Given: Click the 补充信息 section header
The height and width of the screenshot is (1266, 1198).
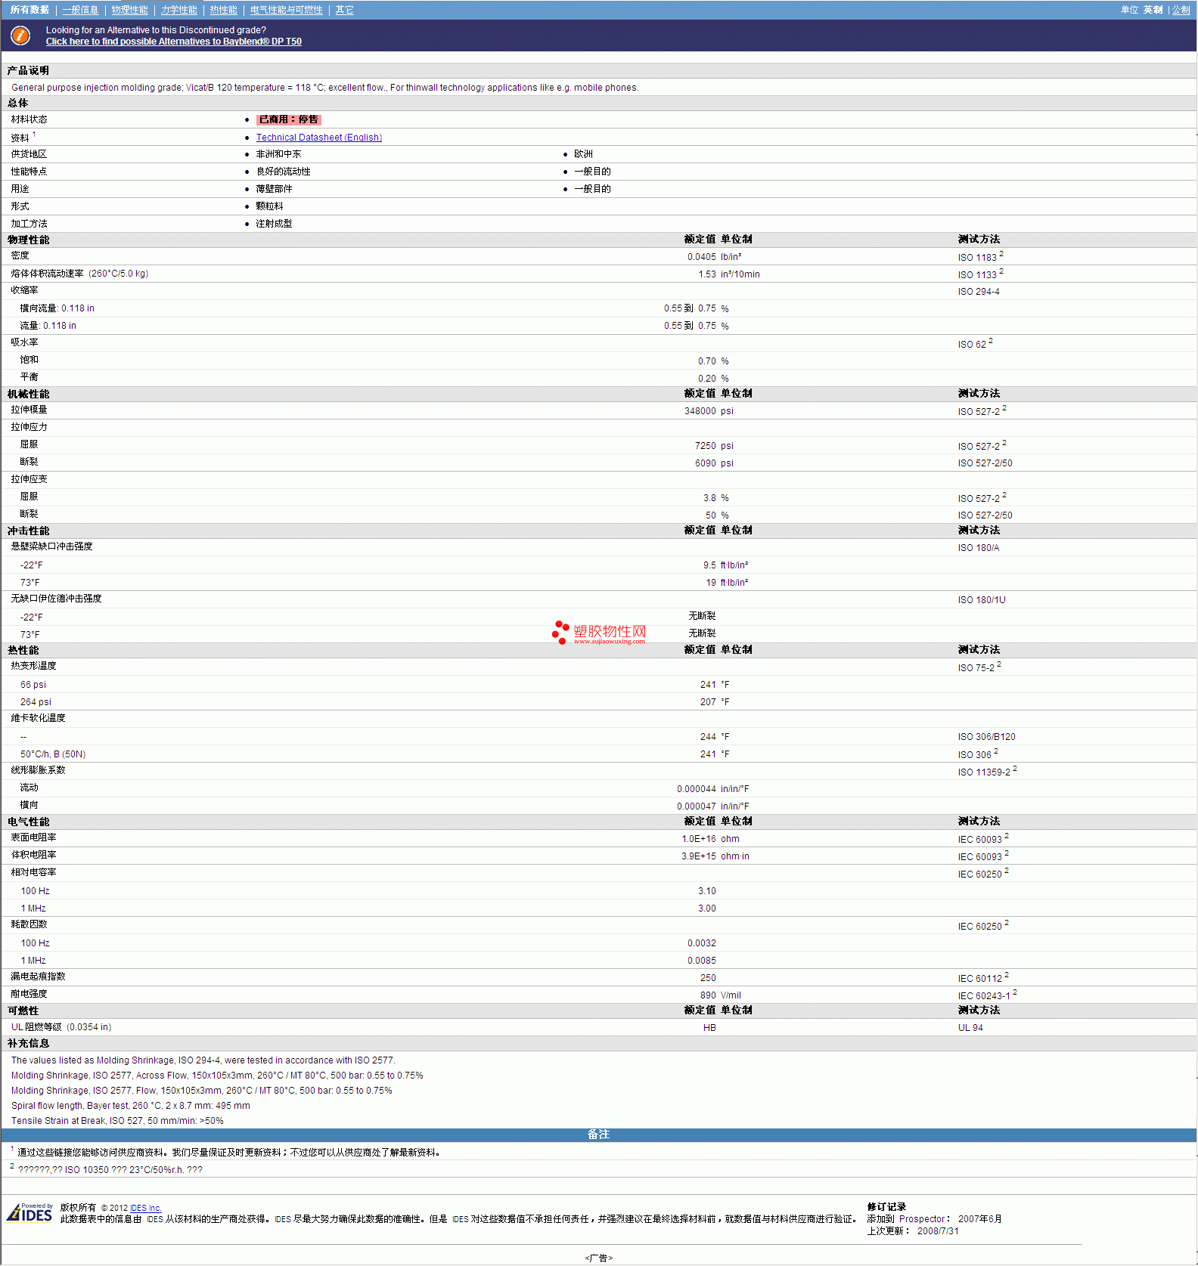Looking at the screenshot, I should pos(28,1043).
